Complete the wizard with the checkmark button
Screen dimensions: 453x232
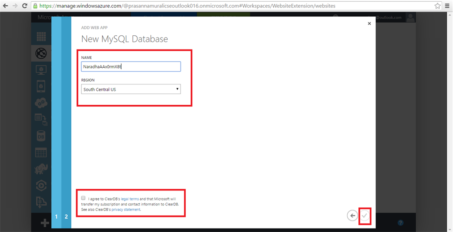pos(365,216)
